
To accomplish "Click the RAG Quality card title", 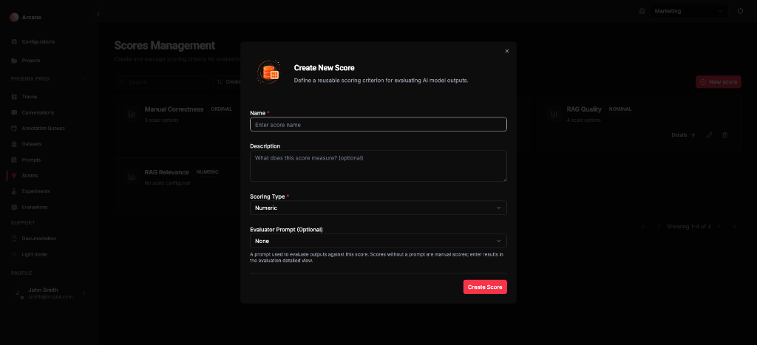I will [x=584, y=109].
